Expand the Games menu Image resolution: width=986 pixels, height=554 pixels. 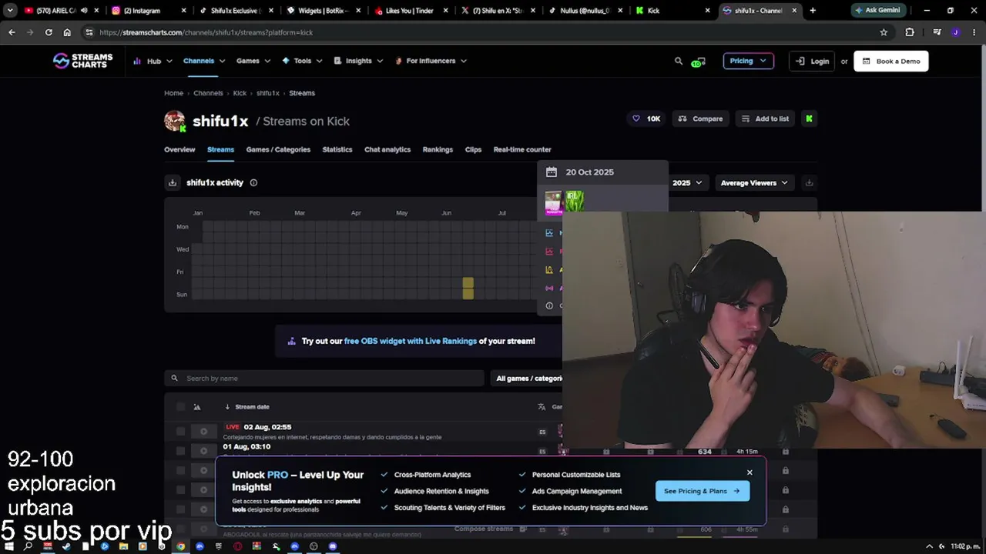pyautogui.click(x=253, y=61)
